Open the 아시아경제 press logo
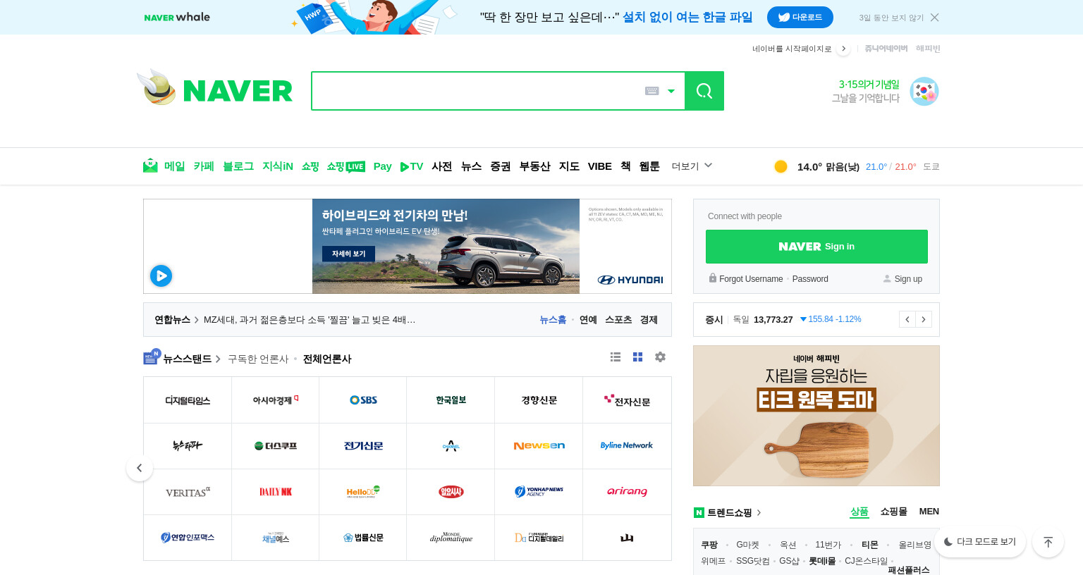Image resolution: width=1083 pixels, height=575 pixels. 276,400
